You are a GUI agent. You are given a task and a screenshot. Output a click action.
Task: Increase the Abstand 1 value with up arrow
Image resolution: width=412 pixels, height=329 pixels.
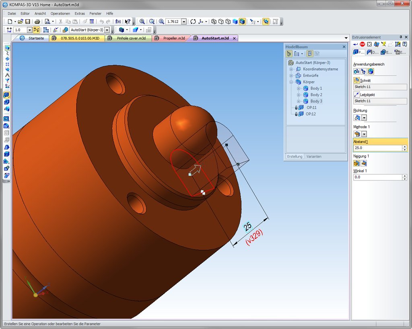coord(405,147)
